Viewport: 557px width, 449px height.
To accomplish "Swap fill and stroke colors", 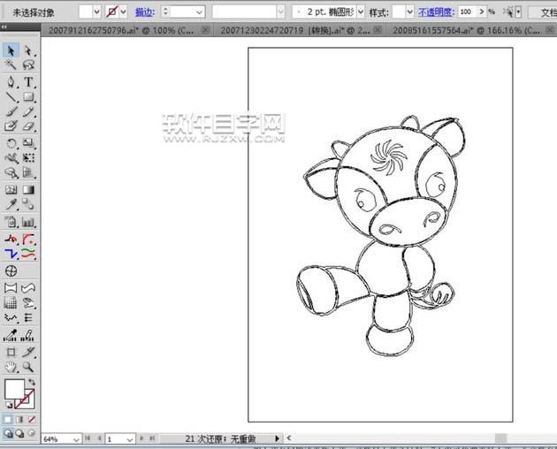I will tap(33, 382).
